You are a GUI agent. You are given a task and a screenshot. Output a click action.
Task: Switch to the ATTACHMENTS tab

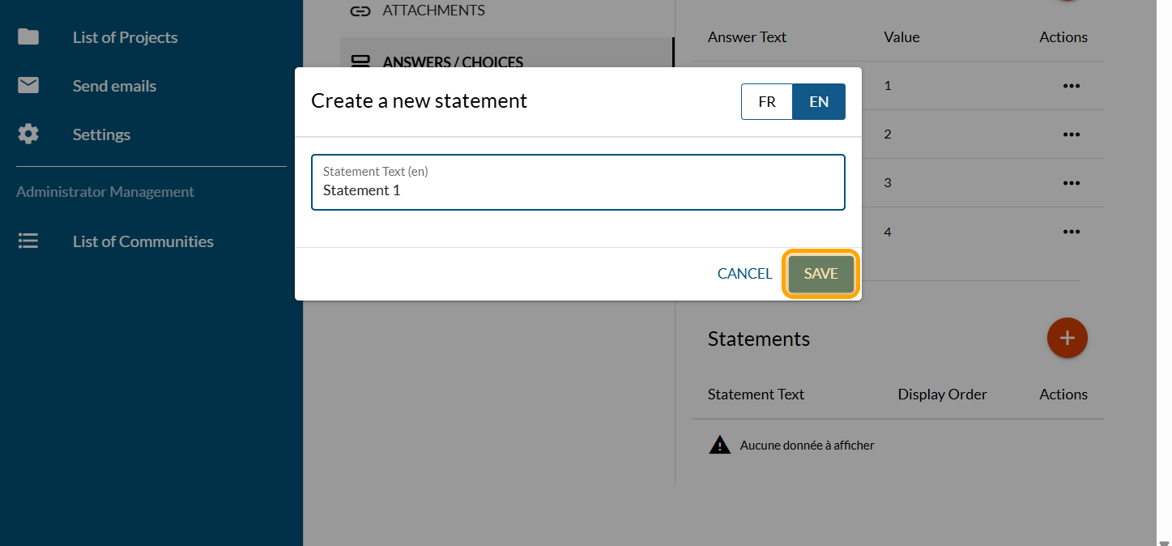point(433,11)
